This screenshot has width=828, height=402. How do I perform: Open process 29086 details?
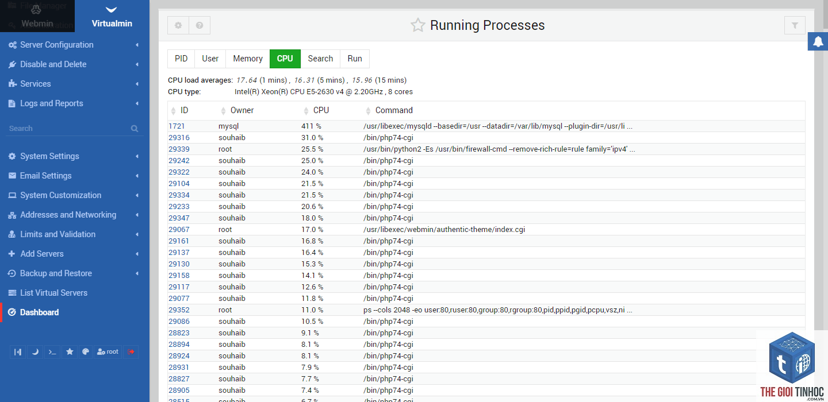click(179, 322)
